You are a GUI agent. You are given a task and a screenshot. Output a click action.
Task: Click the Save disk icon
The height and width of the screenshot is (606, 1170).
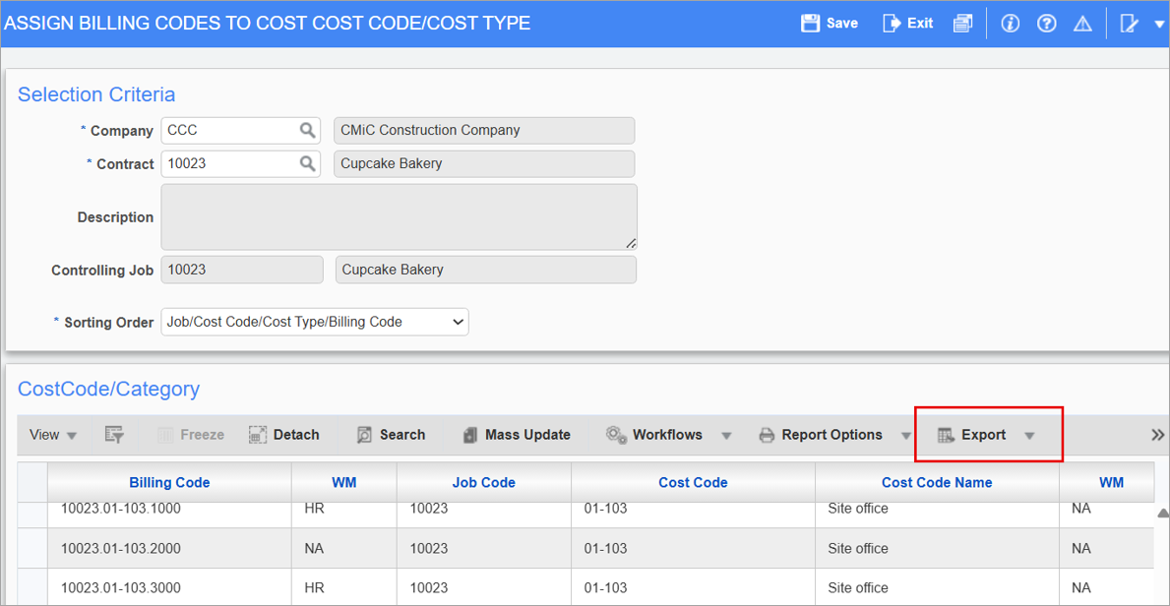(x=810, y=23)
